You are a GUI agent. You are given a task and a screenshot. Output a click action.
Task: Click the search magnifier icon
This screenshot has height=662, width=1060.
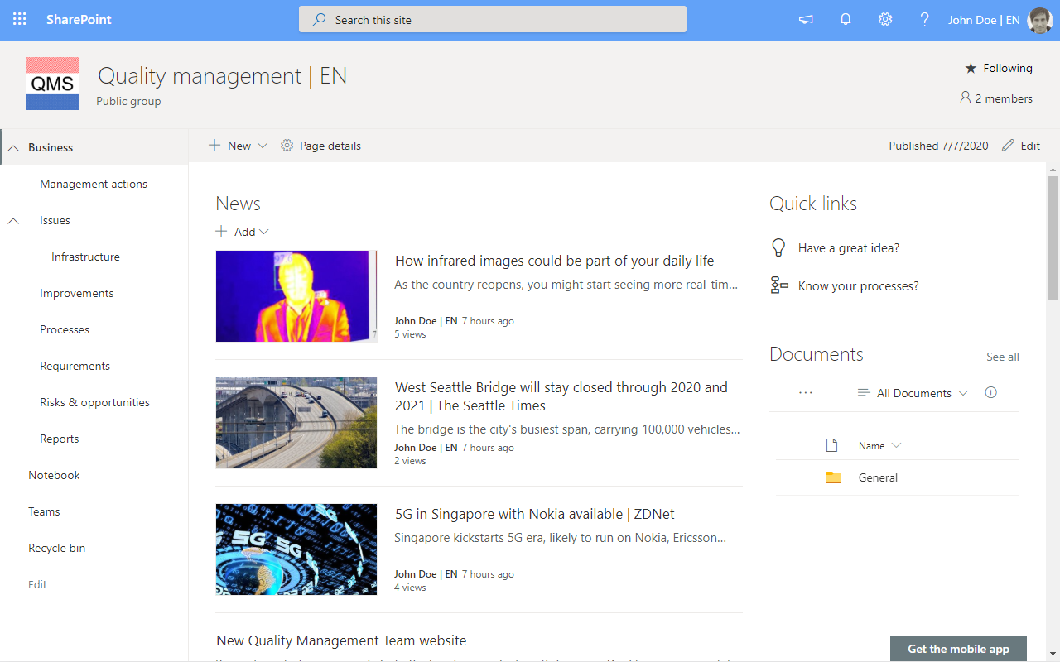[x=319, y=20]
